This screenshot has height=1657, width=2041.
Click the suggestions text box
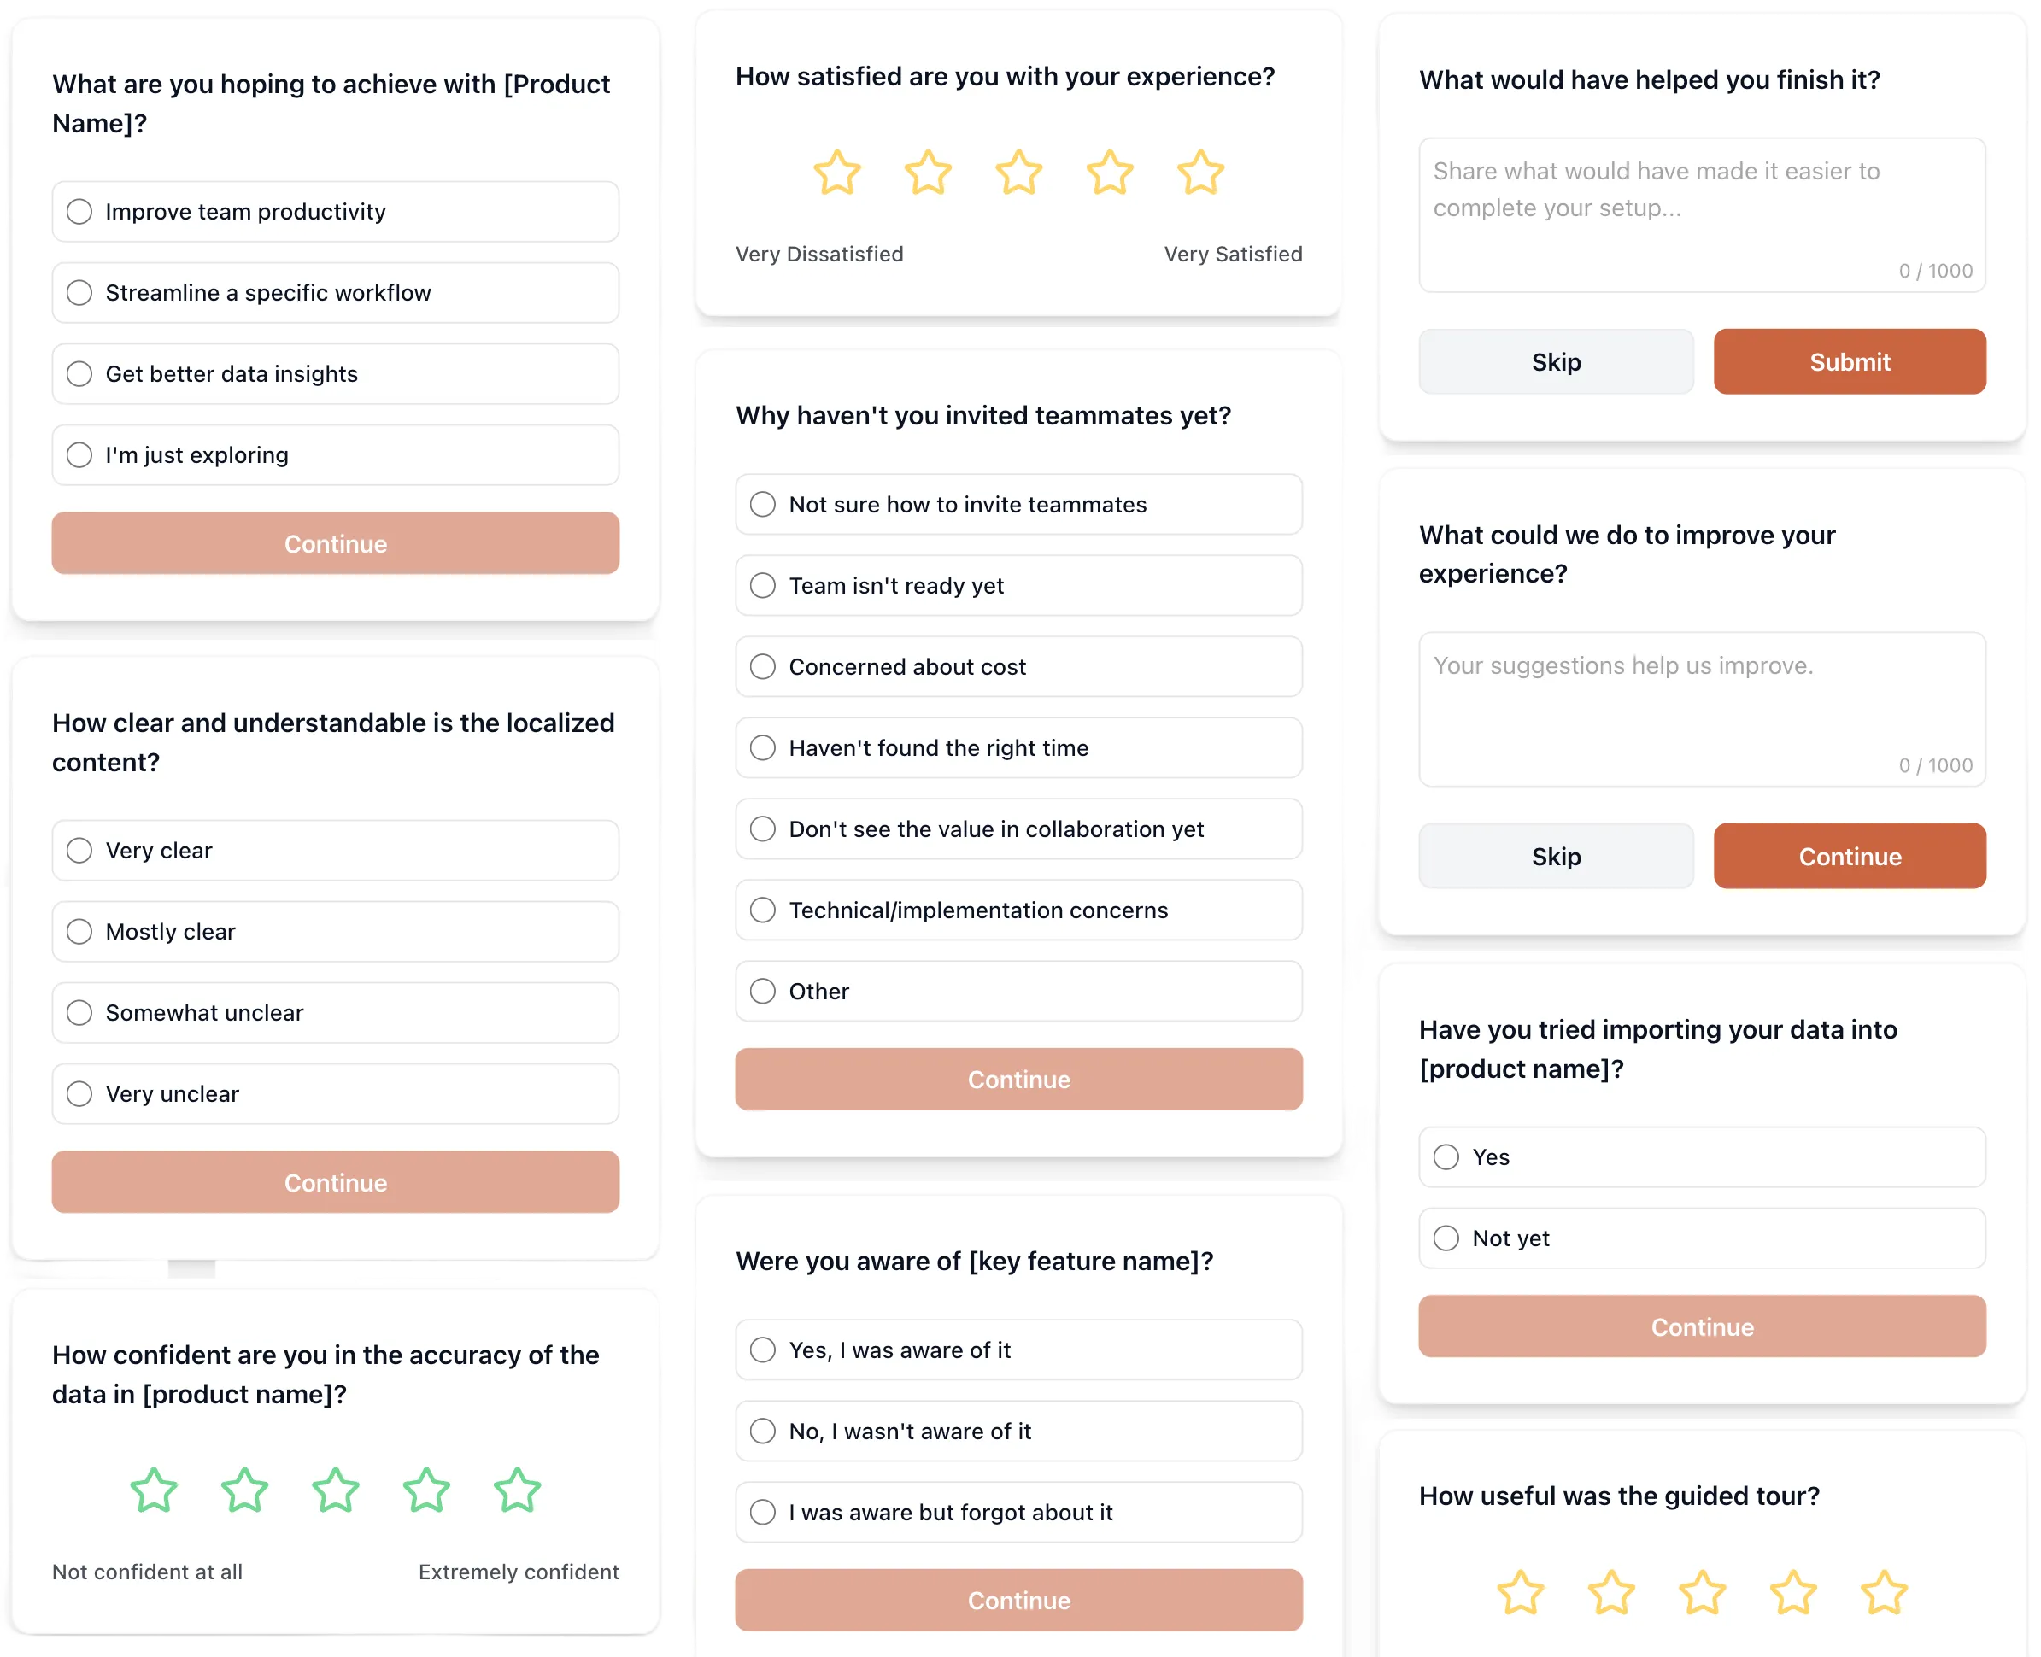(1701, 706)
